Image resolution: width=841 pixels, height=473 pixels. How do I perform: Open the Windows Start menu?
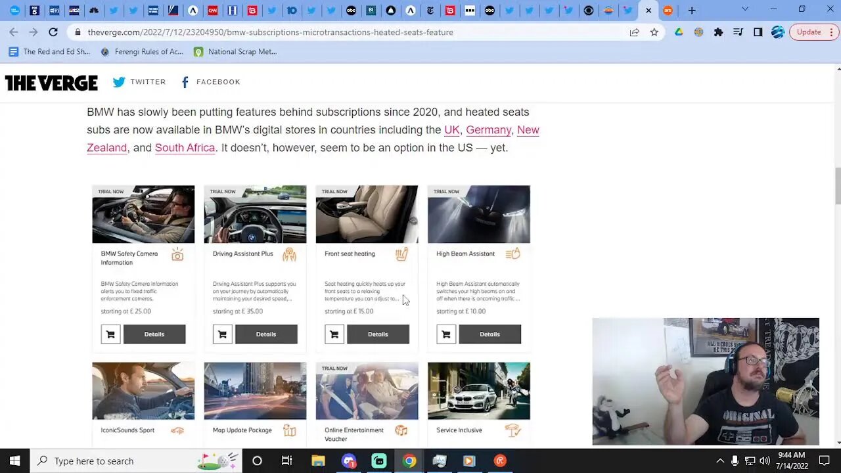(x=14, y=461)
